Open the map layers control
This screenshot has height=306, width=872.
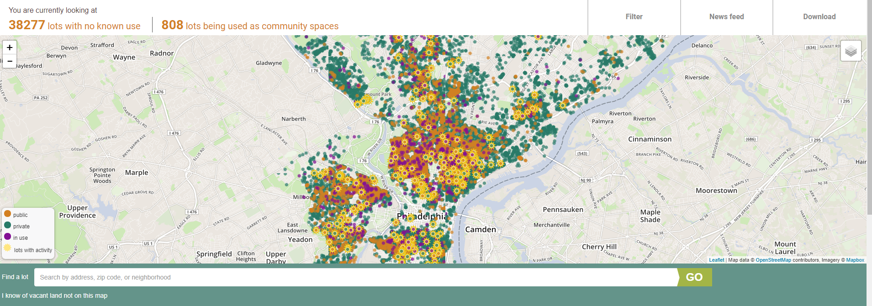[x=851, y=51]
